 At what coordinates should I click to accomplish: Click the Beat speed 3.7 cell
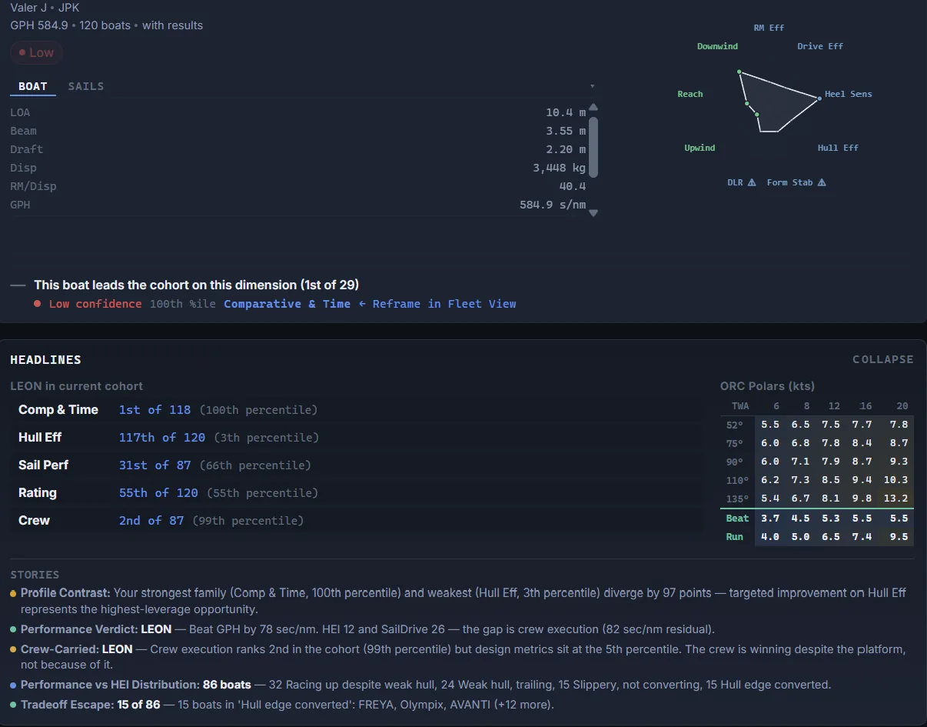pyautogui.click(x=769, y=519)
